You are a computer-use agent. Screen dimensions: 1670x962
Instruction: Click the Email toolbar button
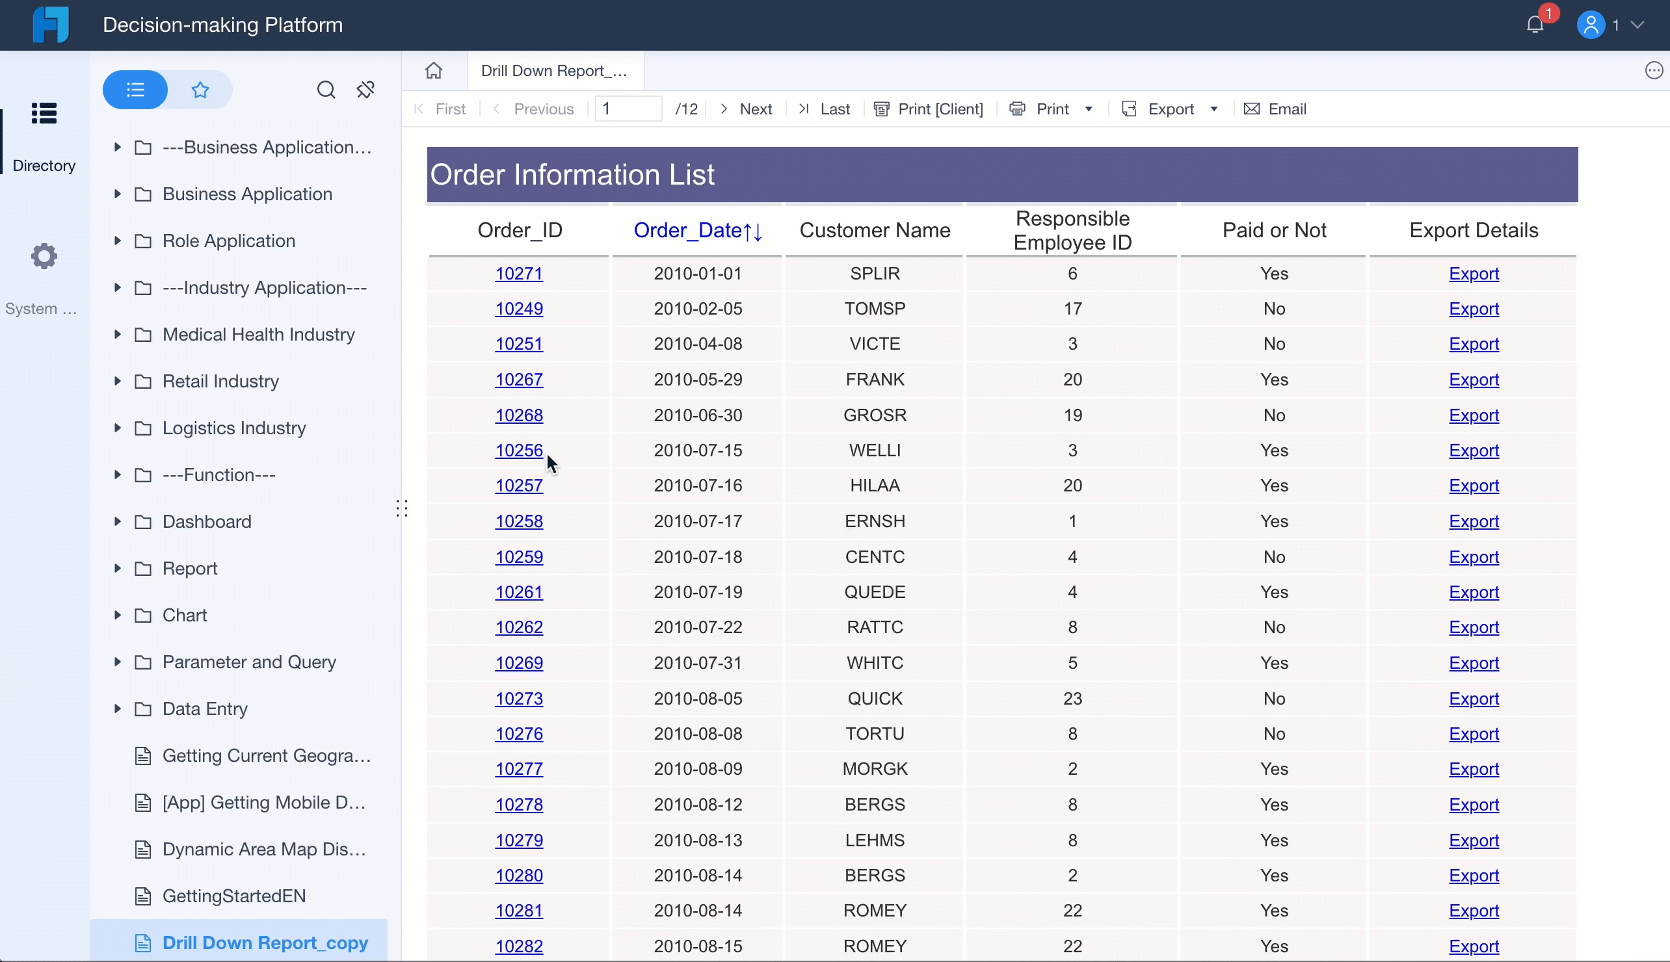click(1275, 109)
